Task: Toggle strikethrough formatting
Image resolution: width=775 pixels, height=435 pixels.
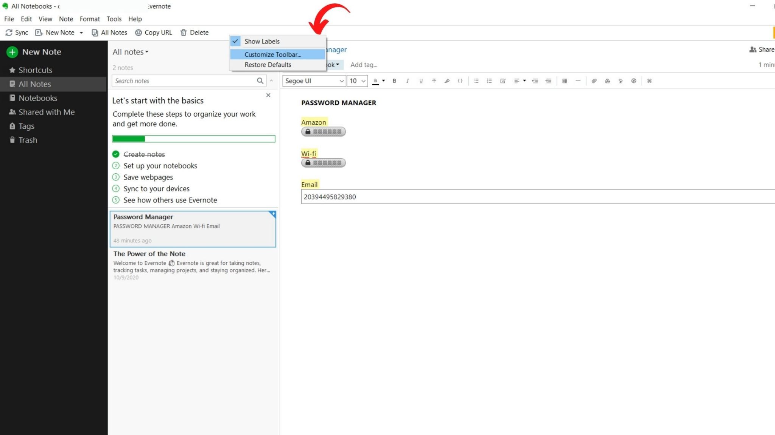Action: pyautogui.click(x=434, y=81)
